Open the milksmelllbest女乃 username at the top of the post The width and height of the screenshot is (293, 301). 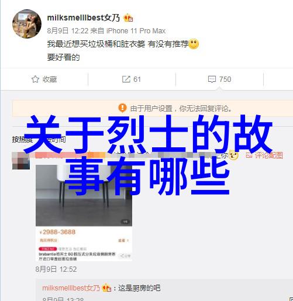coord(84,18)
